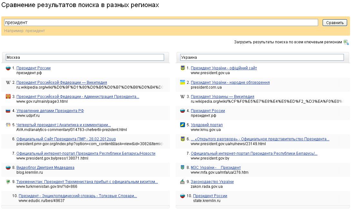Click the example query президент hint

[x=35, y=31]
